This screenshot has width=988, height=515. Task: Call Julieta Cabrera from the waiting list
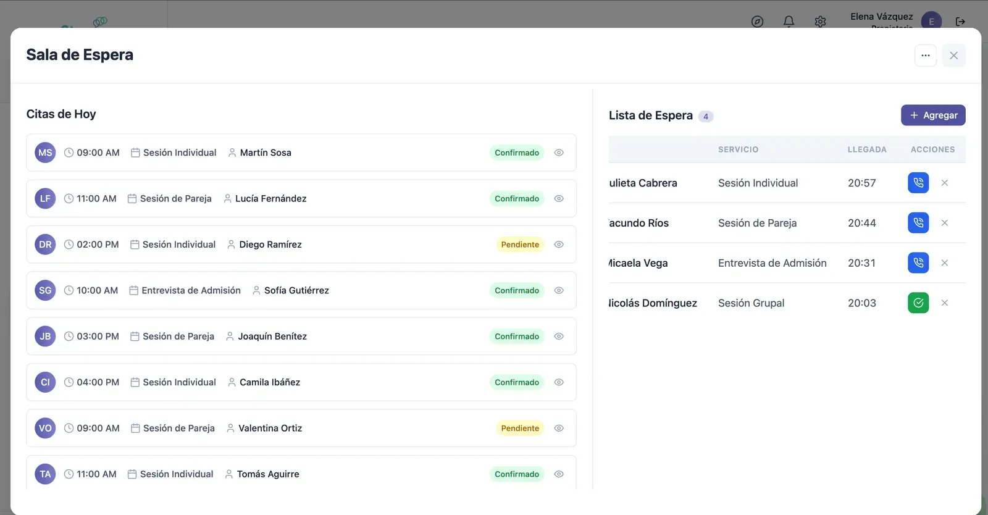tap(918, 183)
